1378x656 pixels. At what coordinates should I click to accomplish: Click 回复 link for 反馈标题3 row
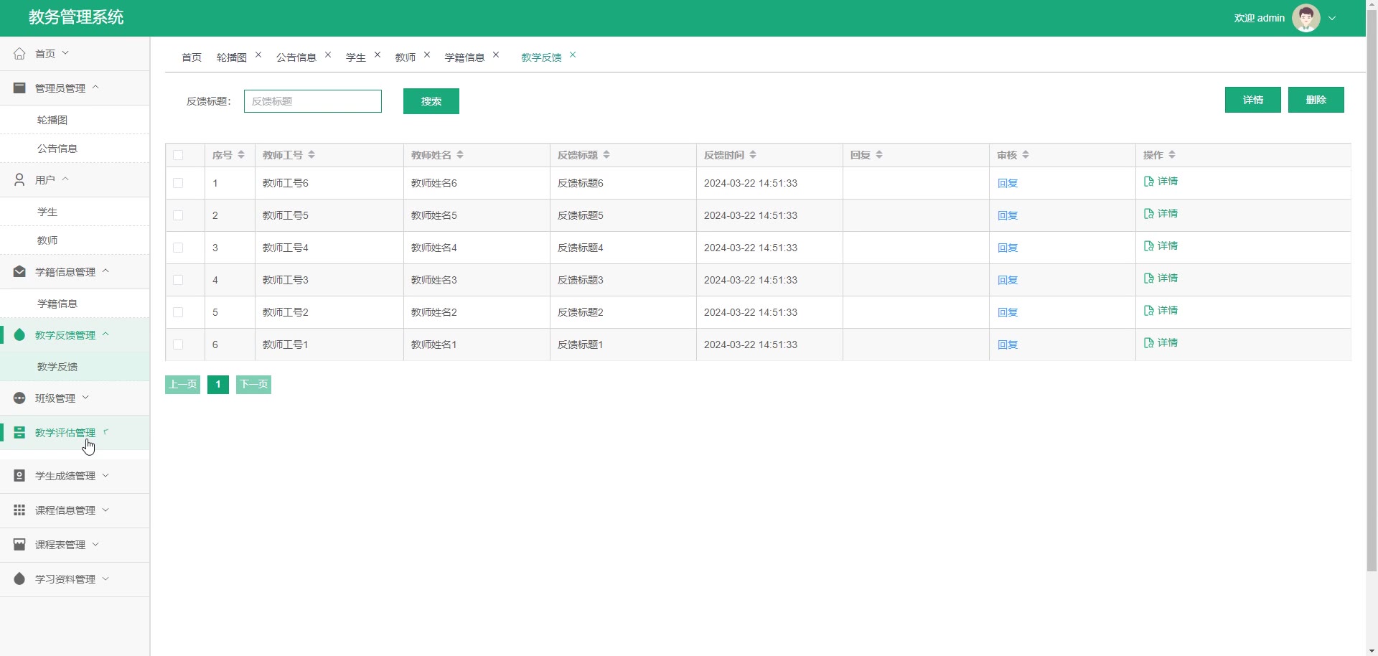point(1008,280)
